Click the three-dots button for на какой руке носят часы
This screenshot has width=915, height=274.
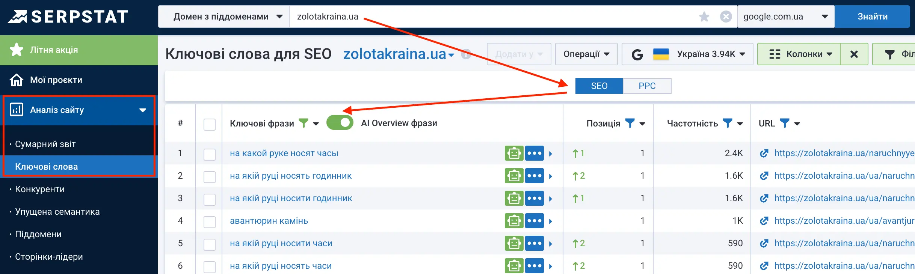(535, 153)
